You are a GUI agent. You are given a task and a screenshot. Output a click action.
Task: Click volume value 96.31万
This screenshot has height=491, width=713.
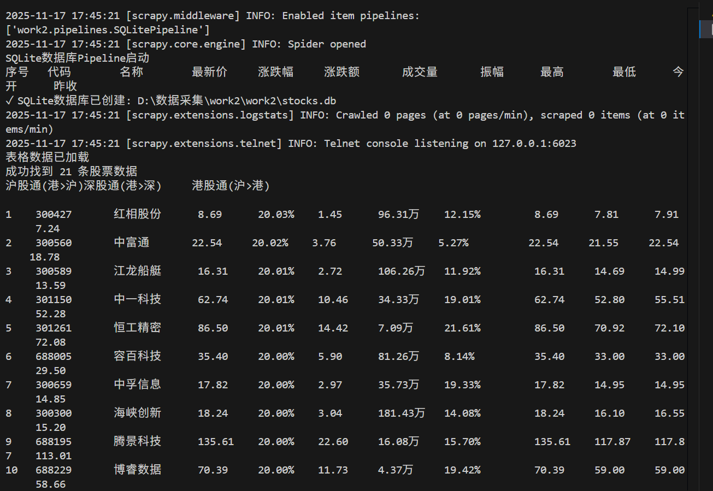pyautogui.click(x=398, y=215)
